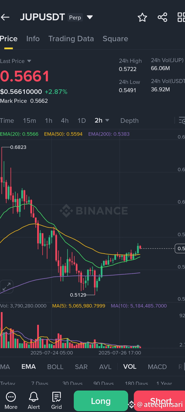The image size is (185, 412).
Task: Tap the 24h High value 0.5722
Action: (x=128, y=69)
